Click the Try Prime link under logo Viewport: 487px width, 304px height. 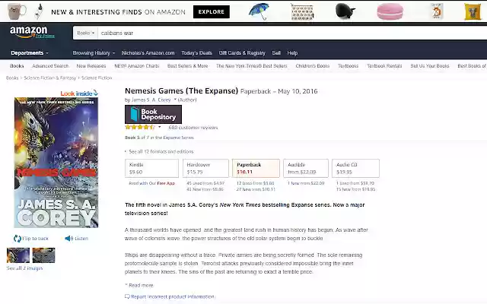tap(45, 36)
